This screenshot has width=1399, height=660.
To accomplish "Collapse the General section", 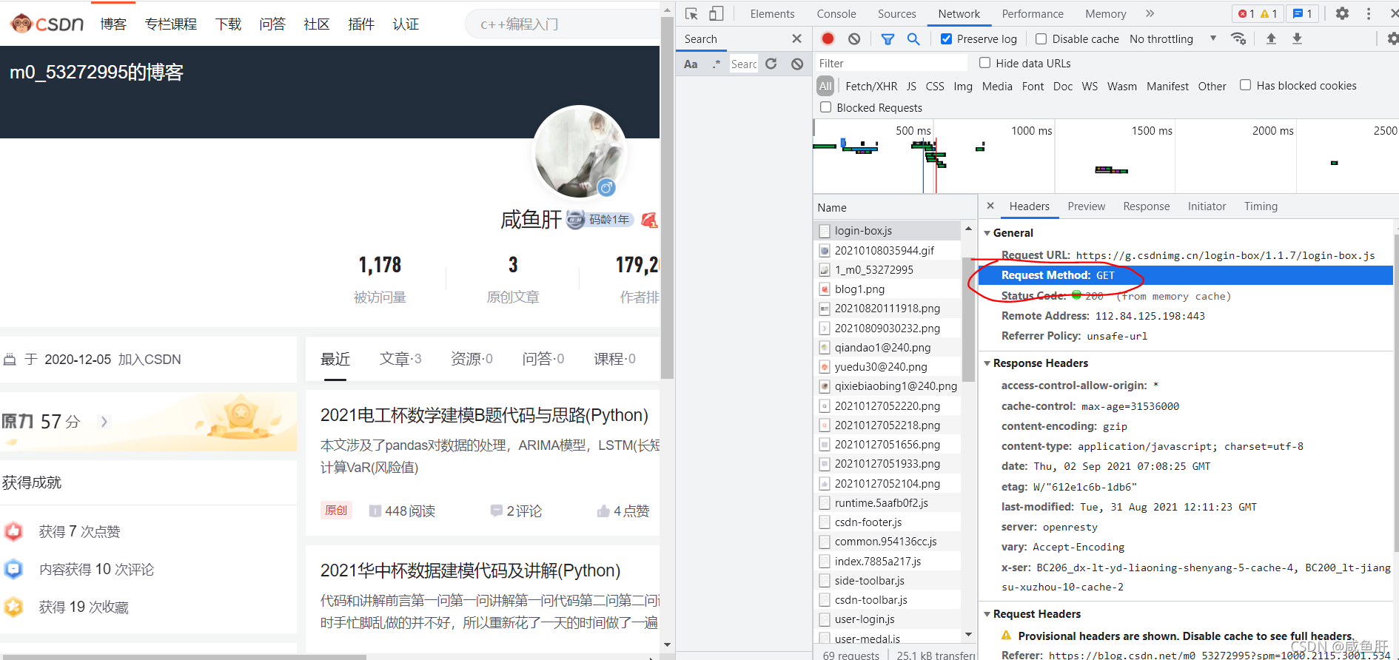I will 987,233.
